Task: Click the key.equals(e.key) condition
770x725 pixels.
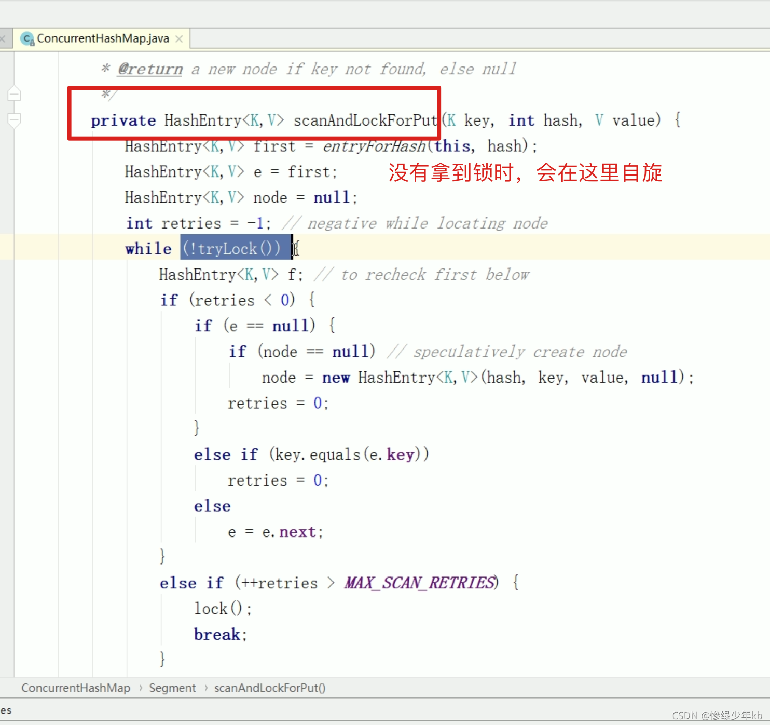Action: click(349, 455)
